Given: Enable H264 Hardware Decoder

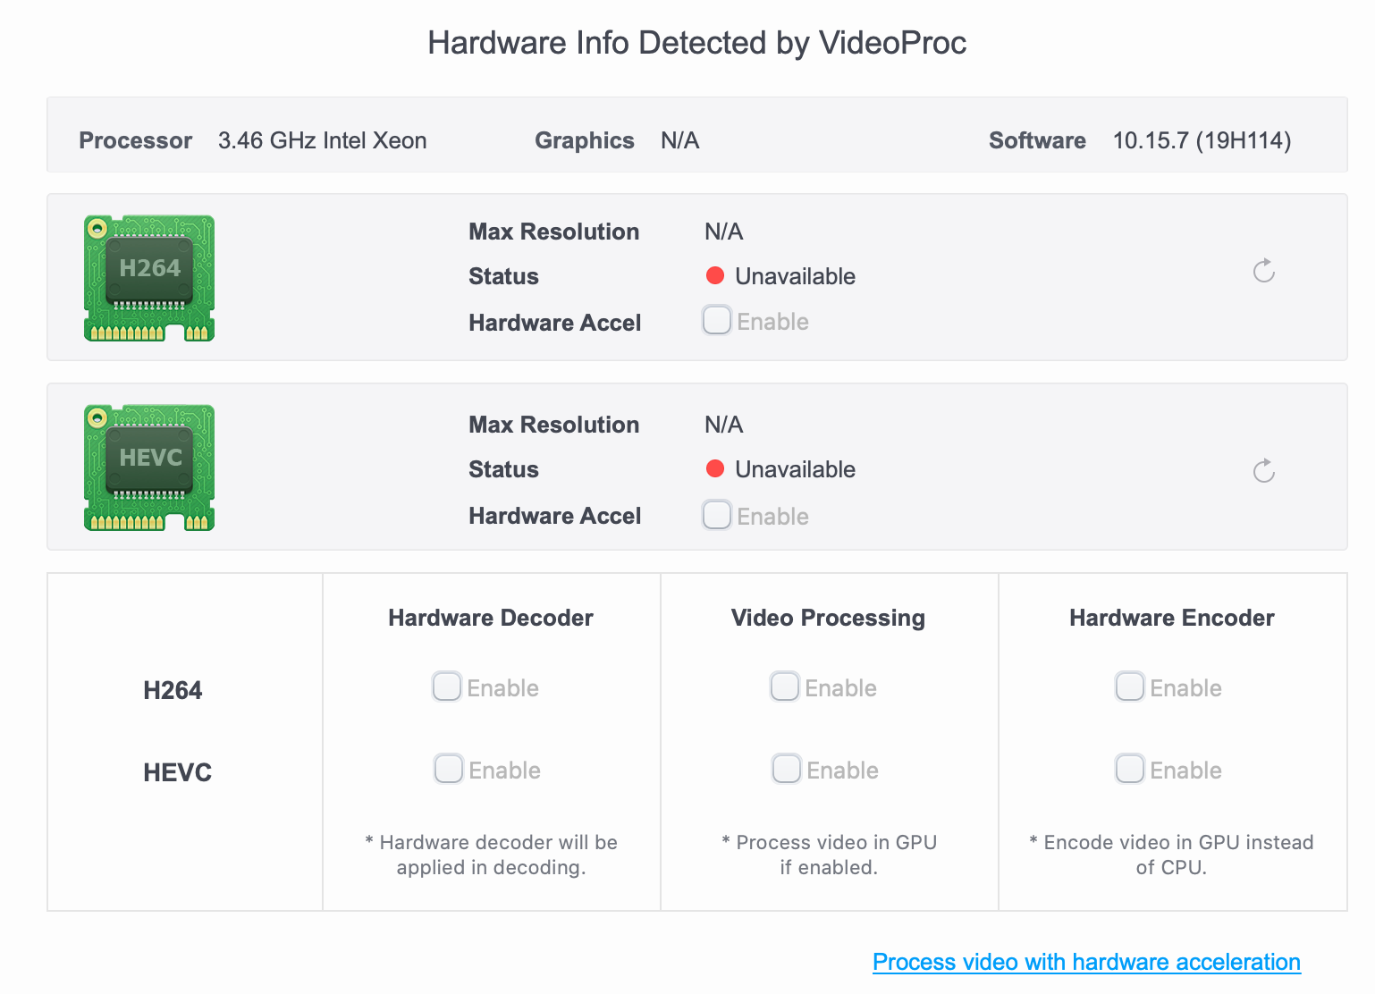Looking at the screenshot, I should tap(447, 687).
